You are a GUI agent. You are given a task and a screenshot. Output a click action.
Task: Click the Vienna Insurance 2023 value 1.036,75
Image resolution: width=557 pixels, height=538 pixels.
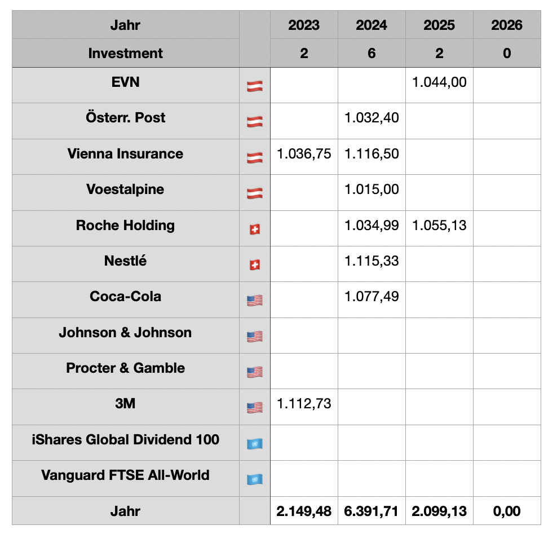(304, 154)
